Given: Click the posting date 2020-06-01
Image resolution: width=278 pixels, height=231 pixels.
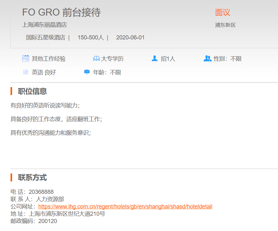Looking at the screenshot, I should 130,37.
